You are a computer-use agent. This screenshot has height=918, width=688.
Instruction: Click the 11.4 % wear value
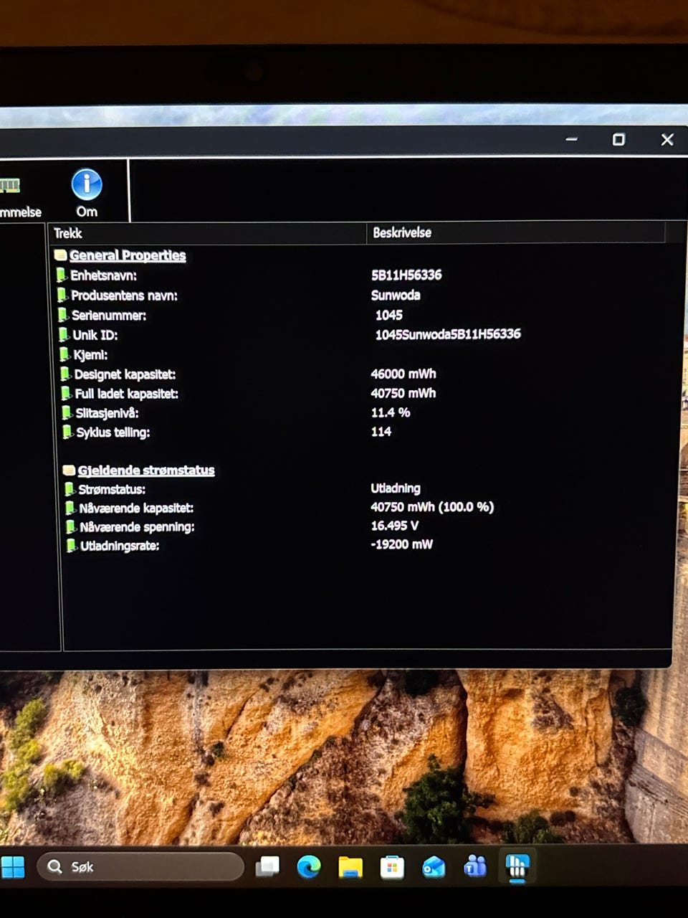(x=391, y=412)
